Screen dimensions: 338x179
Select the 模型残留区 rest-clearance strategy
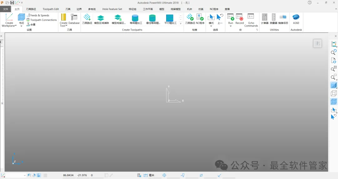tap(118, 19)
